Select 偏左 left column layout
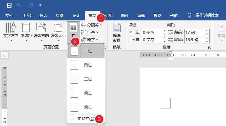The height and width of the screenshot is (126, 226). coord(86,93)
